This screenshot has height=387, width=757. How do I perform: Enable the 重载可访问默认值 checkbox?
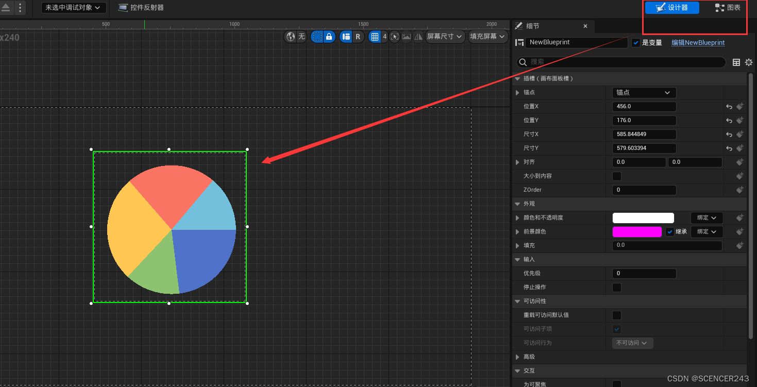click(x=617, y=315)
